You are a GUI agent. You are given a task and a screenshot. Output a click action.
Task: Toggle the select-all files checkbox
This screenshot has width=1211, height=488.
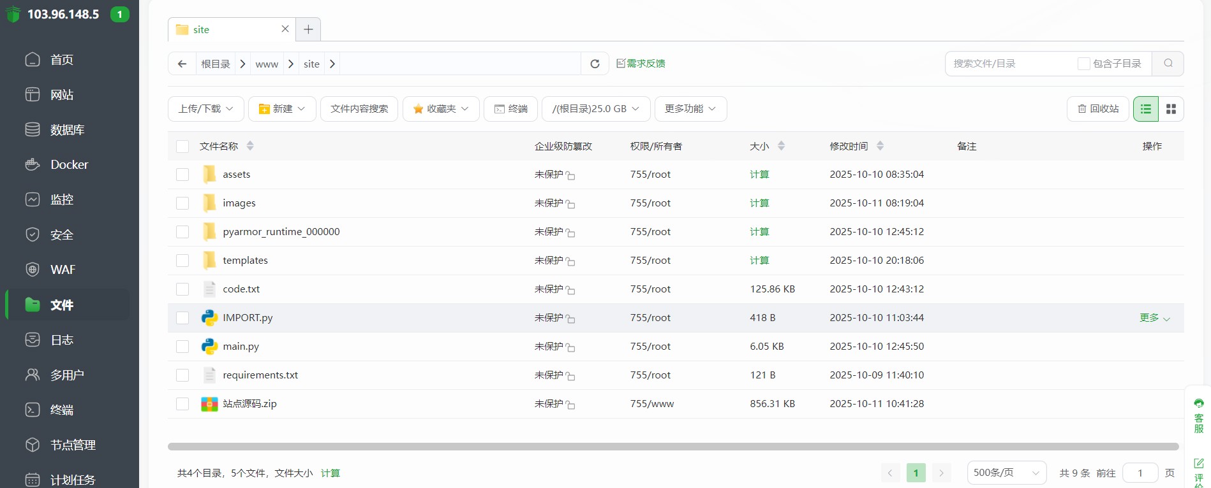[182, 147]
